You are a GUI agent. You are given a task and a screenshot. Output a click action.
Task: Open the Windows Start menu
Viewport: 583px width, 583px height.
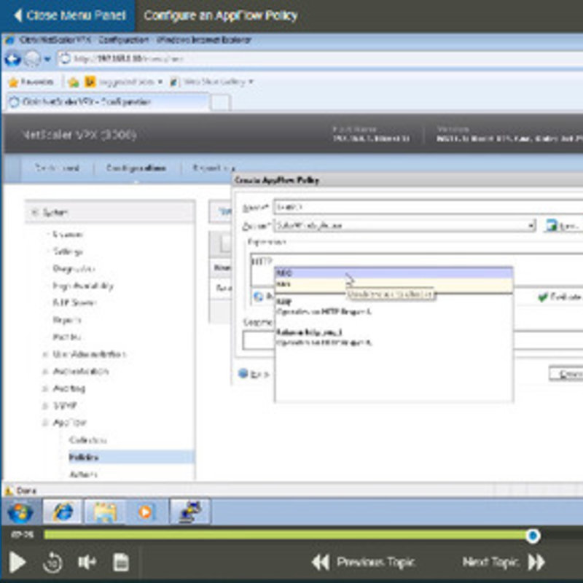[x=20, y=512]
